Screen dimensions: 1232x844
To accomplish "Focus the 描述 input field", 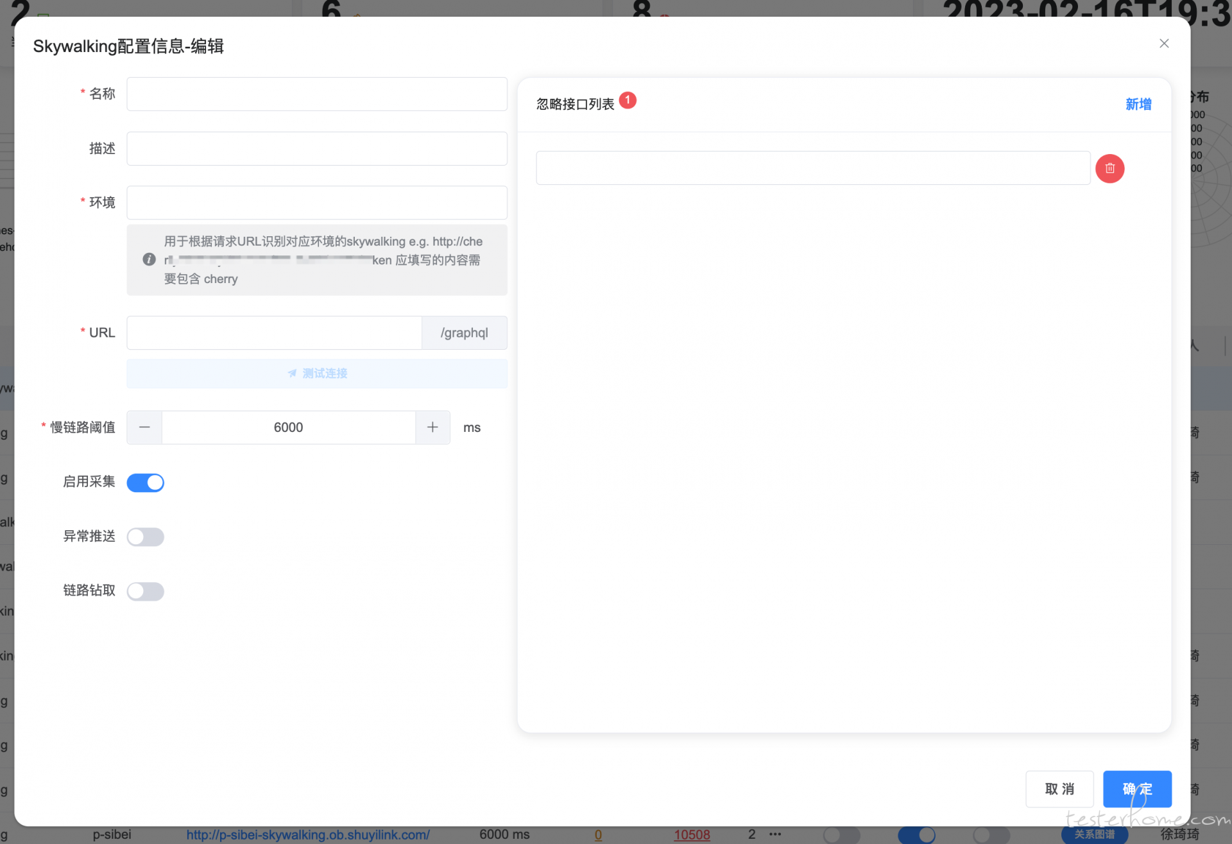I will [x=317, y=149].
